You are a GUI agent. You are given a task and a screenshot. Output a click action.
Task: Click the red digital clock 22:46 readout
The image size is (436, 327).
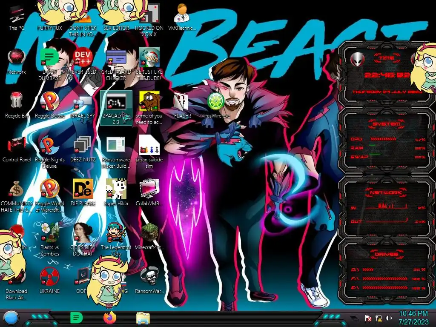click(387, 75)
